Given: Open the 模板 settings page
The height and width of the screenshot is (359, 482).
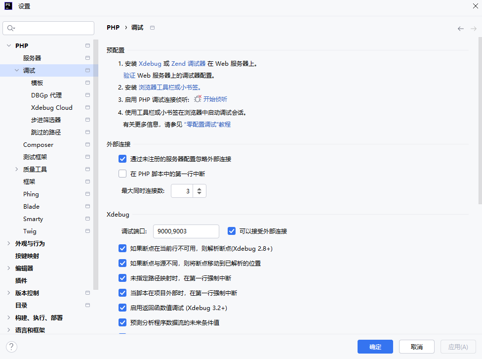Looking at the screenshot, I should [37, 83].
